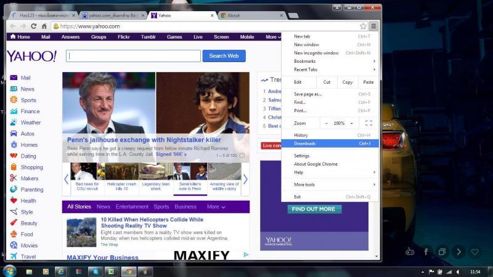This screenshot has height=277, width=493.
Task: Click Copy button in Edit row
Action: 347,82
